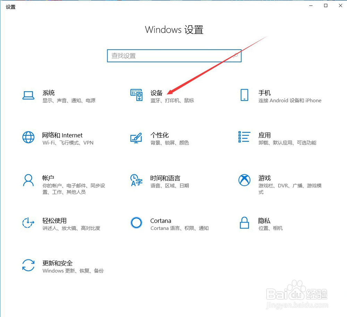Click the search magnifier icon in 查找设置 box
This screenshot has width=347, height=317.
pos(235,55)
